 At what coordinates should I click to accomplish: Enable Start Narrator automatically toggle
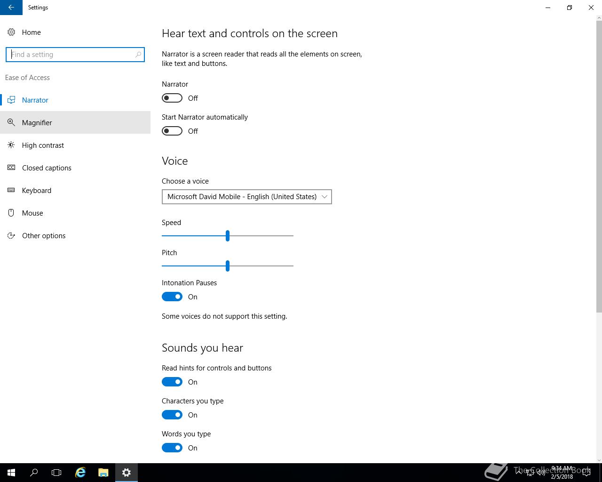point(172,131)
